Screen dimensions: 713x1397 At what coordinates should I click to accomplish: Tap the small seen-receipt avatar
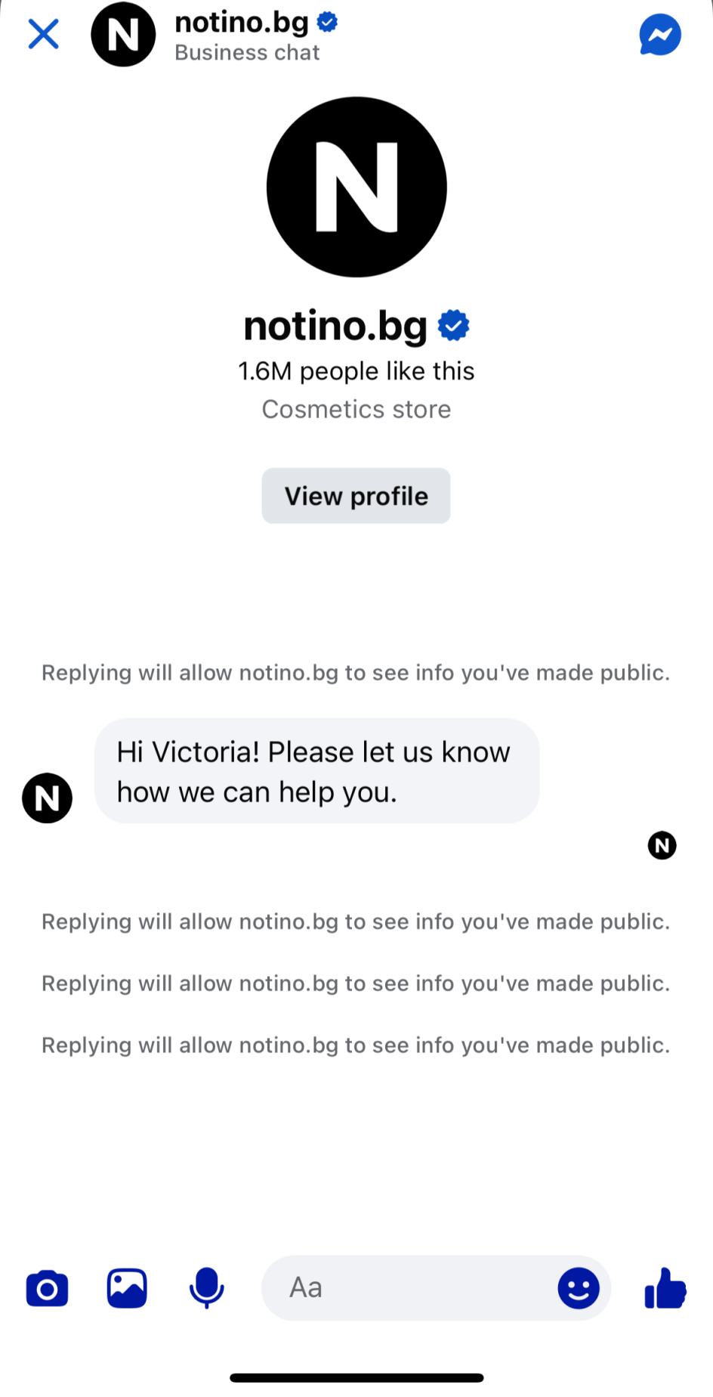pos(662,845)
